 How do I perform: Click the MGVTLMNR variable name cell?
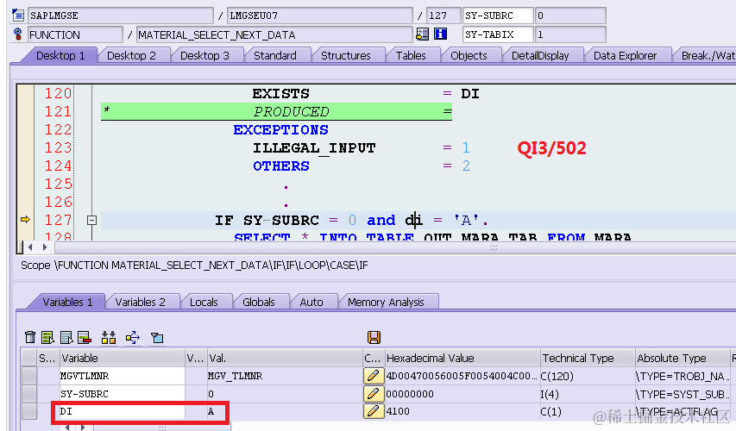(x=122, y=376)
